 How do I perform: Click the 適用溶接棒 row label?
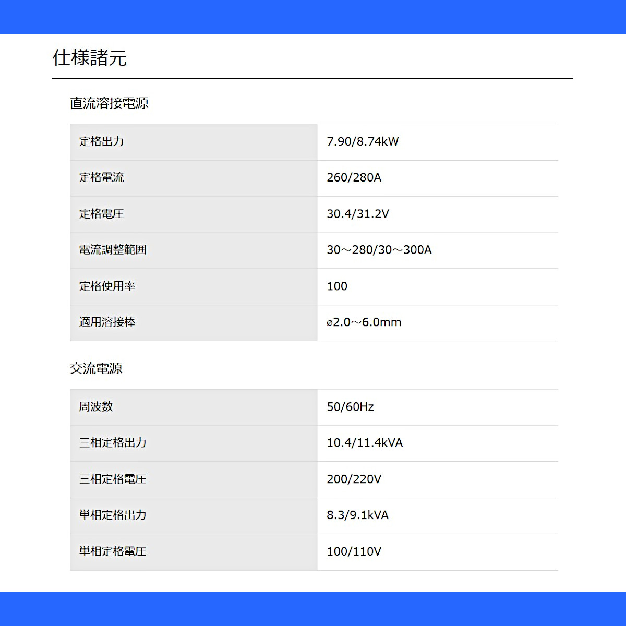coord(107,322)
